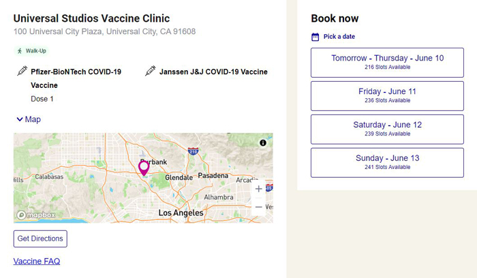Click the Pasadena label on the map
This screenshot has height=278, width=477.
[213, 176]
